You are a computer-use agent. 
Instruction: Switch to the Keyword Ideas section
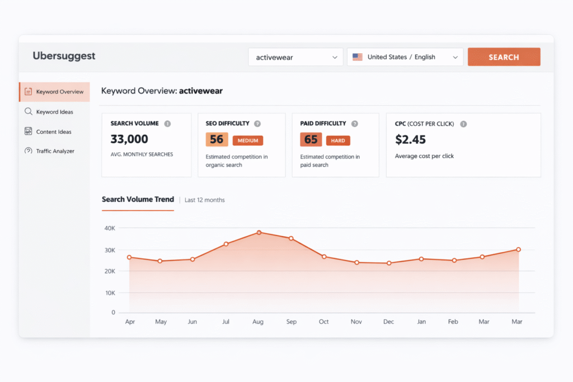(x=56, y=111)
